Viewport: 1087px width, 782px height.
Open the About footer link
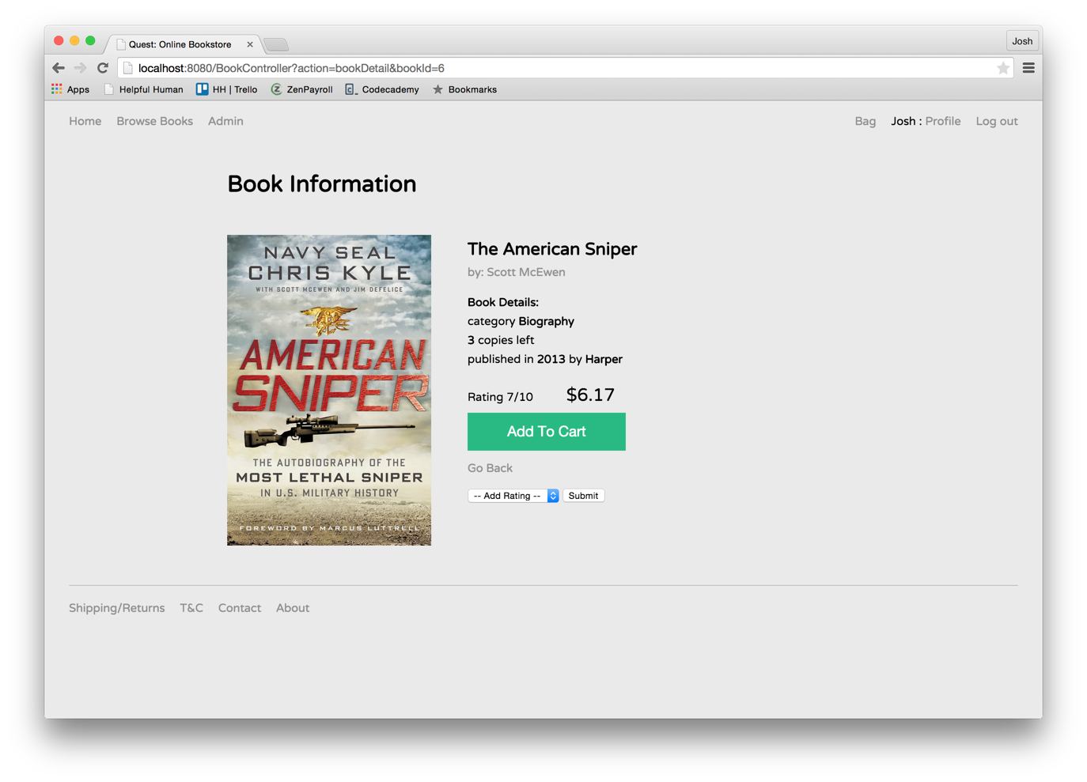292,607
